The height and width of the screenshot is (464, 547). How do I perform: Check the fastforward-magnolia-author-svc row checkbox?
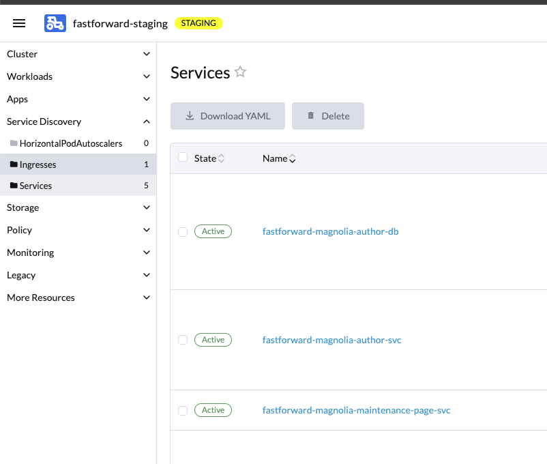182,340
